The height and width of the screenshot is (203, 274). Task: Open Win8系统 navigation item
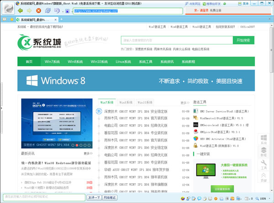[x=75, y=62]
